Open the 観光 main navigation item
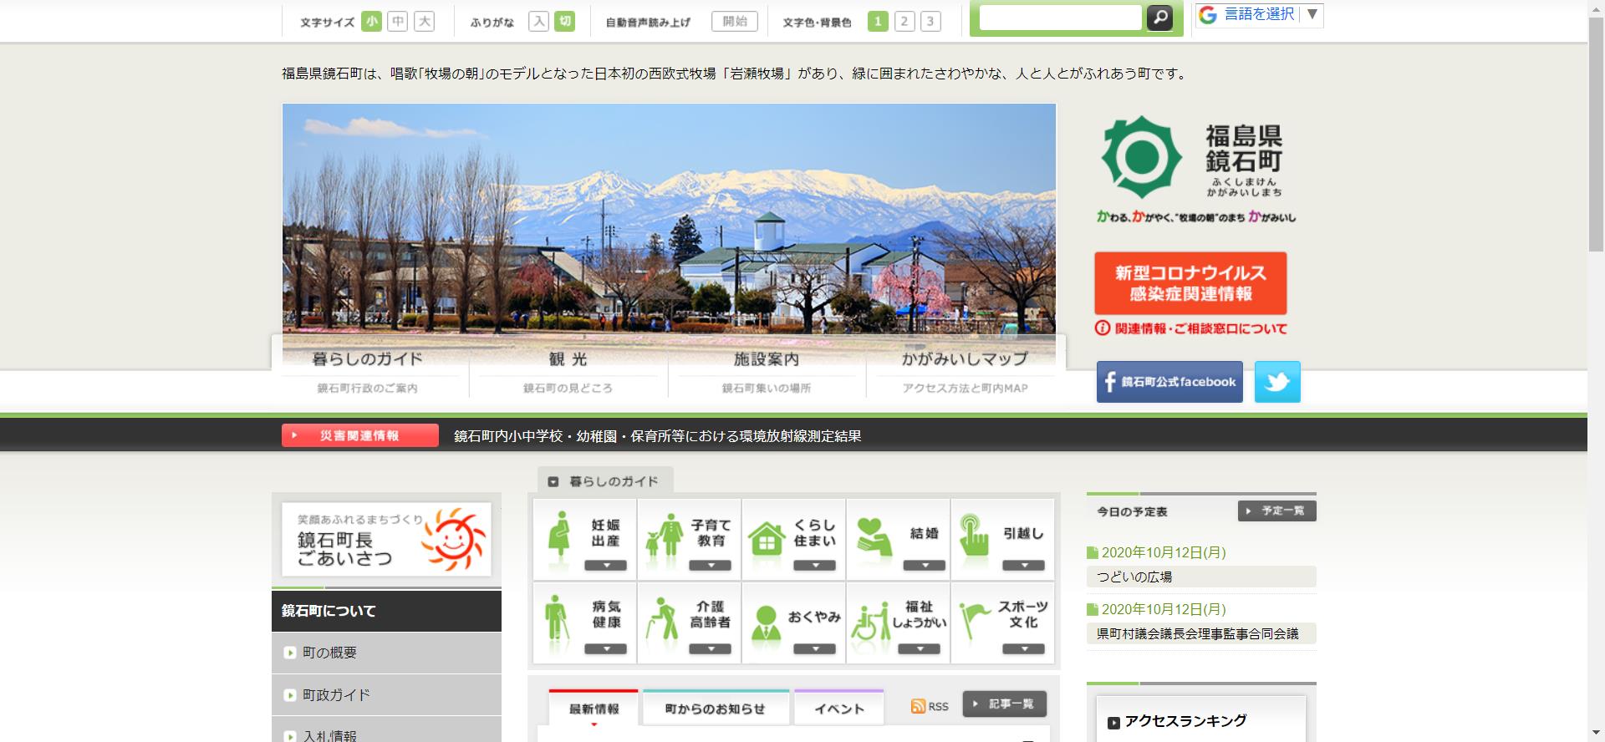The image size is (1605, 742). click(x=568, y=370)
